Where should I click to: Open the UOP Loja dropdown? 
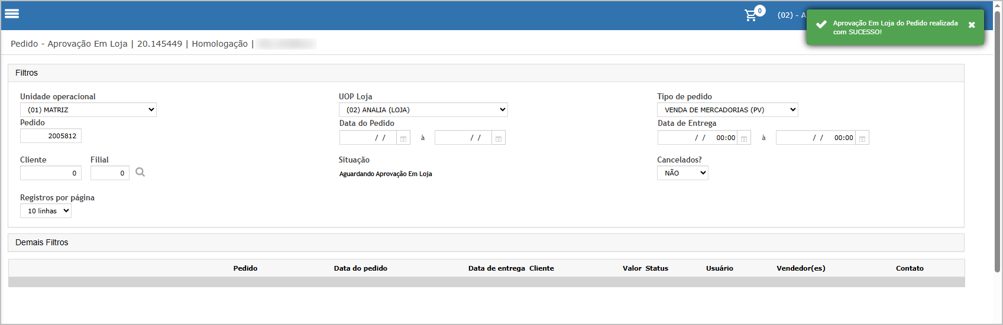click(423, 110)
